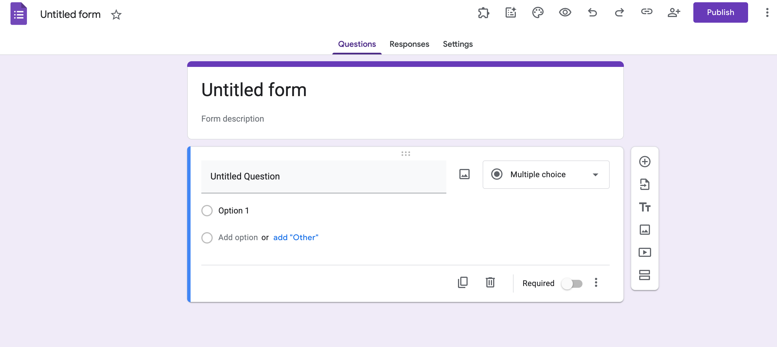This screenshot has height=347, width=777.
Task: Open the Multiple choice type dropdown
Action: [546, 175]
